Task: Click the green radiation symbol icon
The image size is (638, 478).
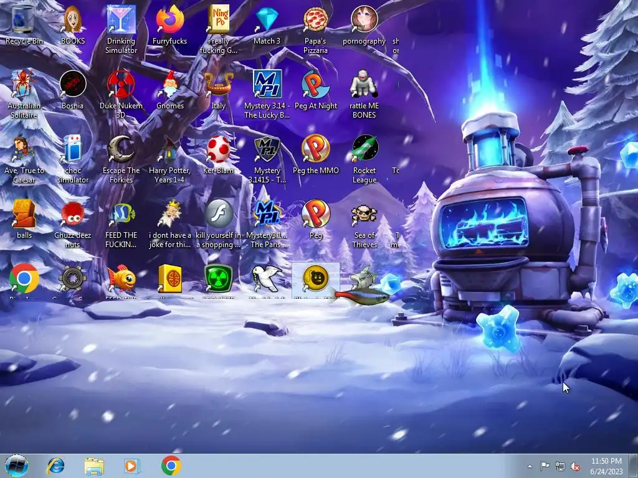Action: (218, 278)
